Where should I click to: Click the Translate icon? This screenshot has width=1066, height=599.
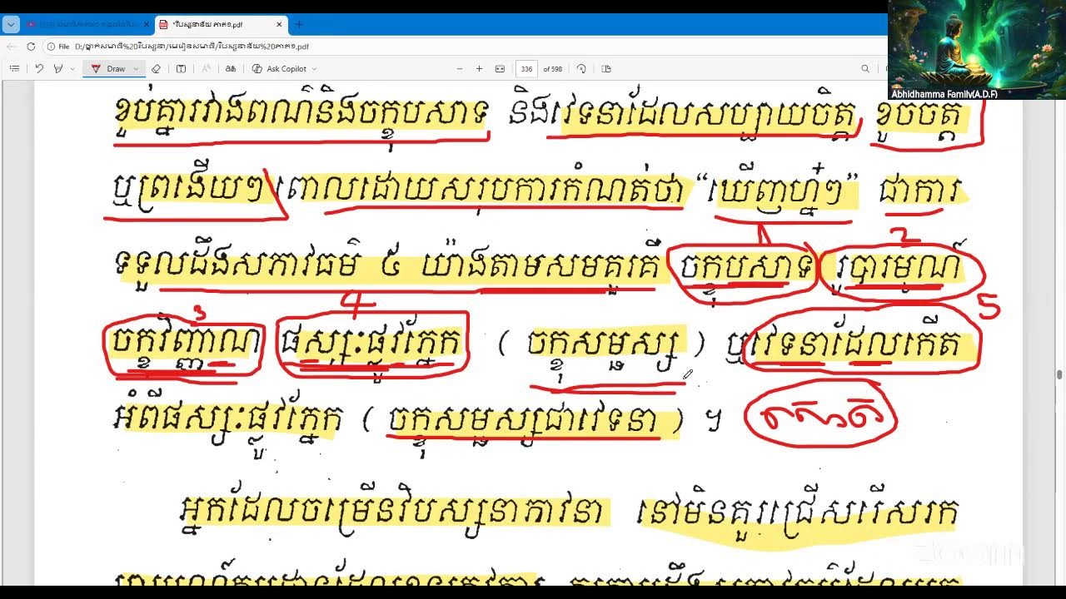[x=231, y=69]
